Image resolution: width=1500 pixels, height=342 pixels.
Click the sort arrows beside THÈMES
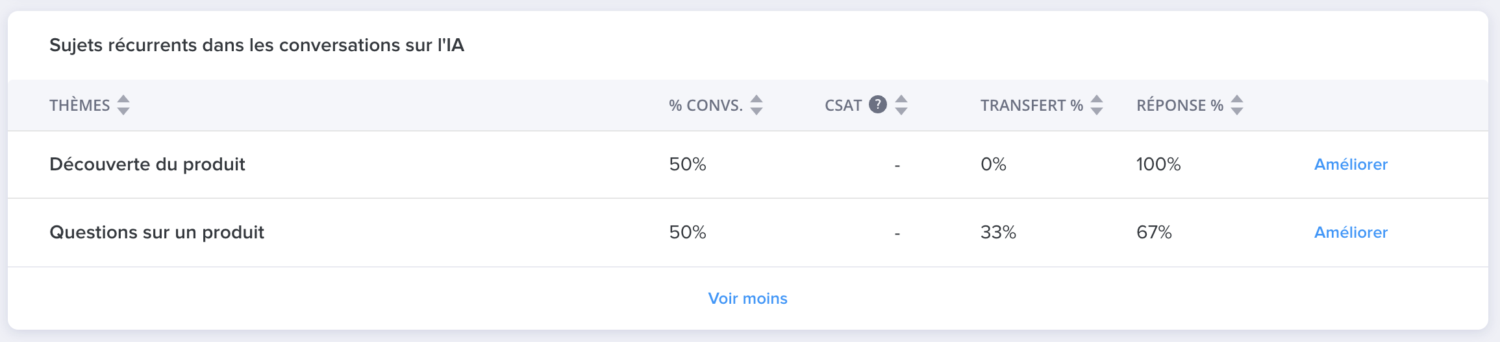[123, 105]
